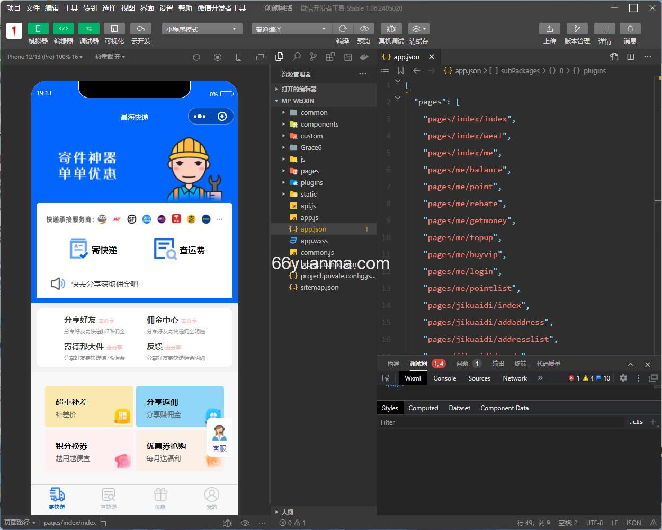
Task: Select the search icon in the sidebar toolbar
Action: click(x=297, y=57)
